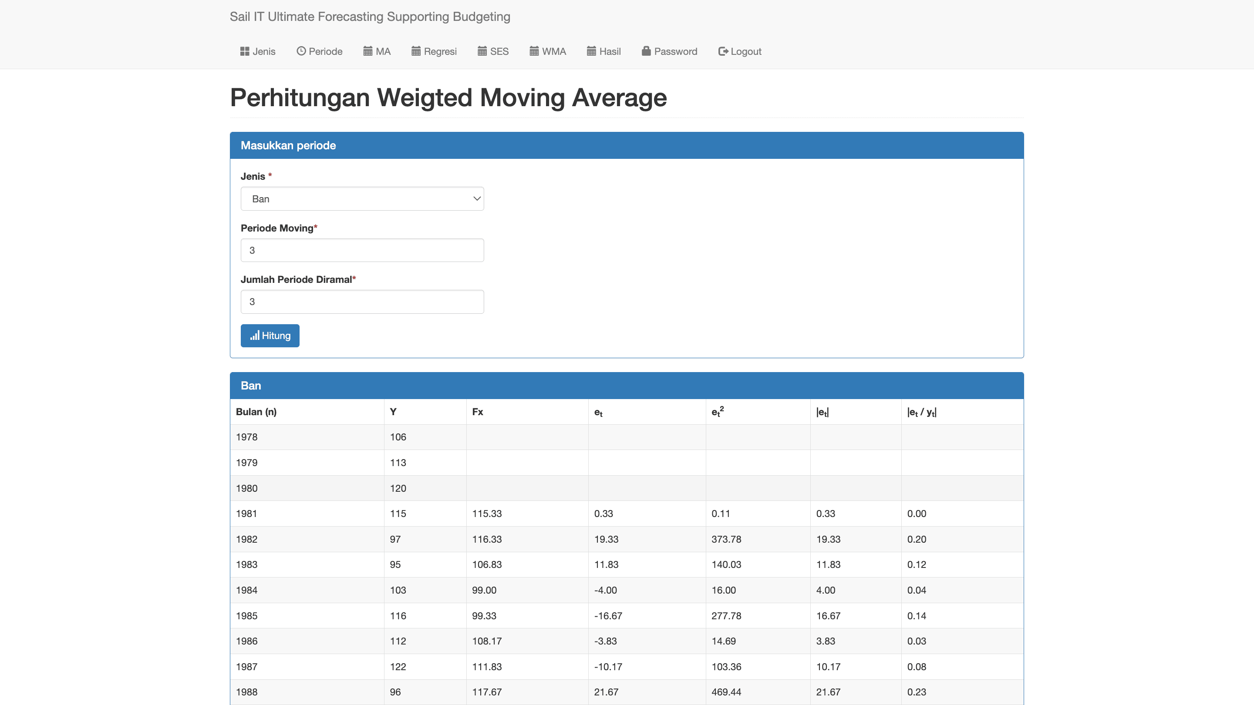Open the Password menu item
The width and height of the screenshot is (1254, 705).
click(x=669, y=52)
